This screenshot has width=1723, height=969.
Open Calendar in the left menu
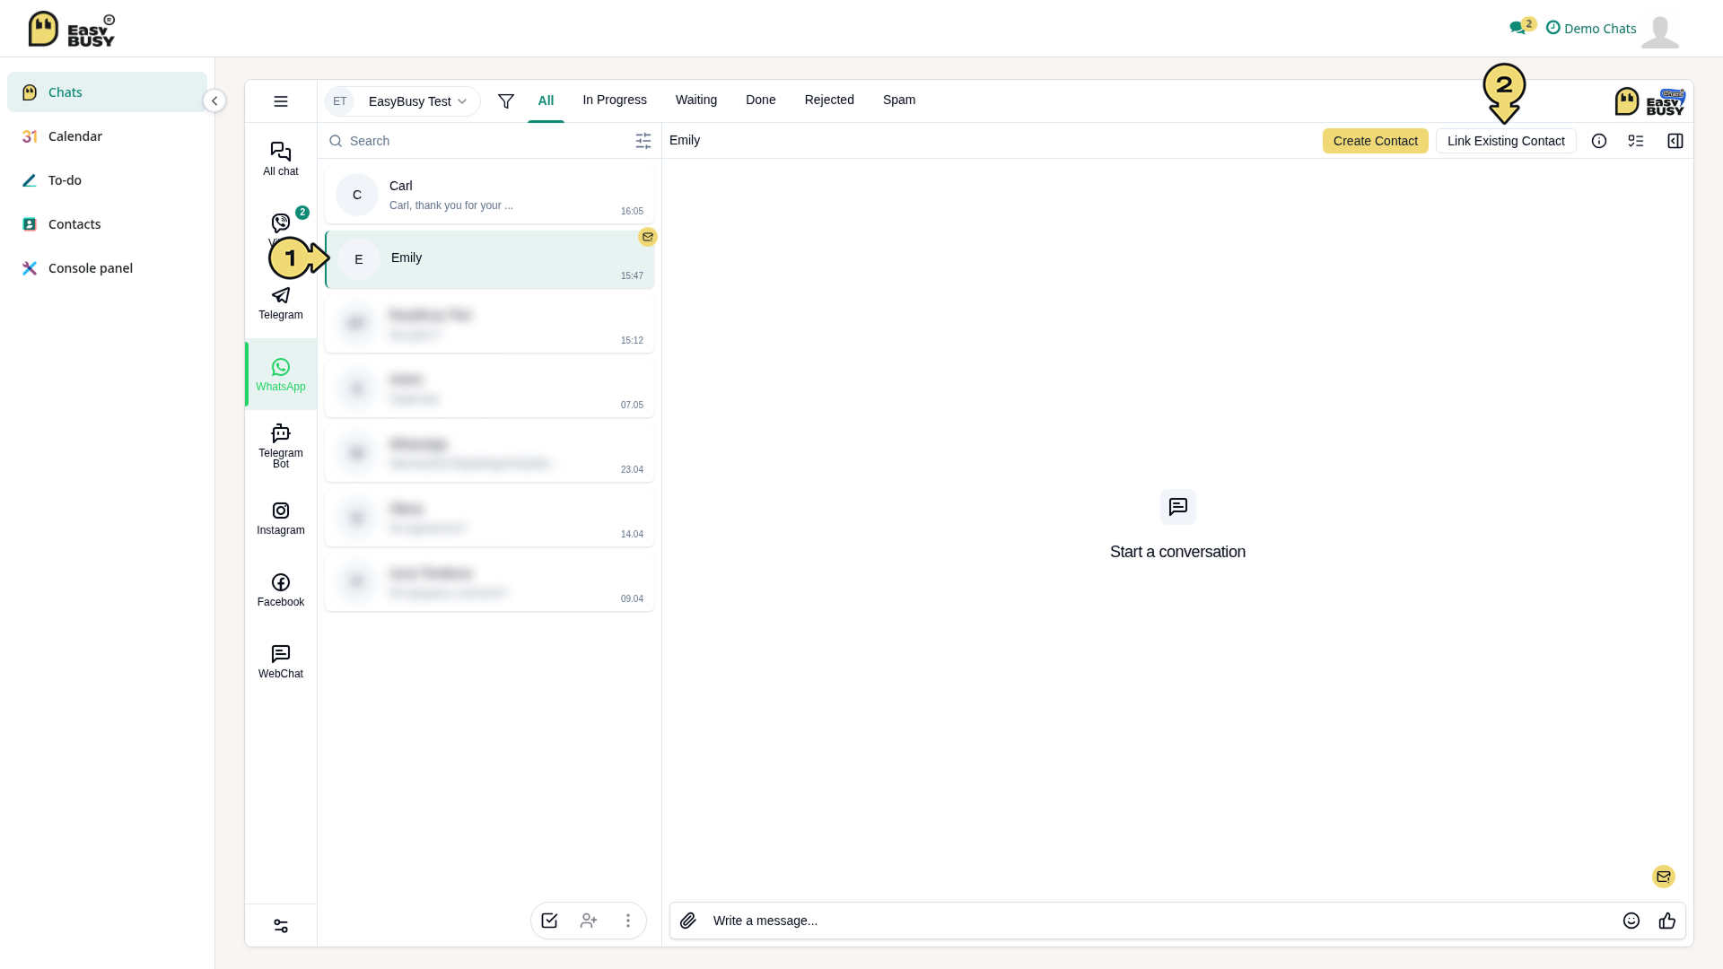pyautogui.click(x=107, y=136)
